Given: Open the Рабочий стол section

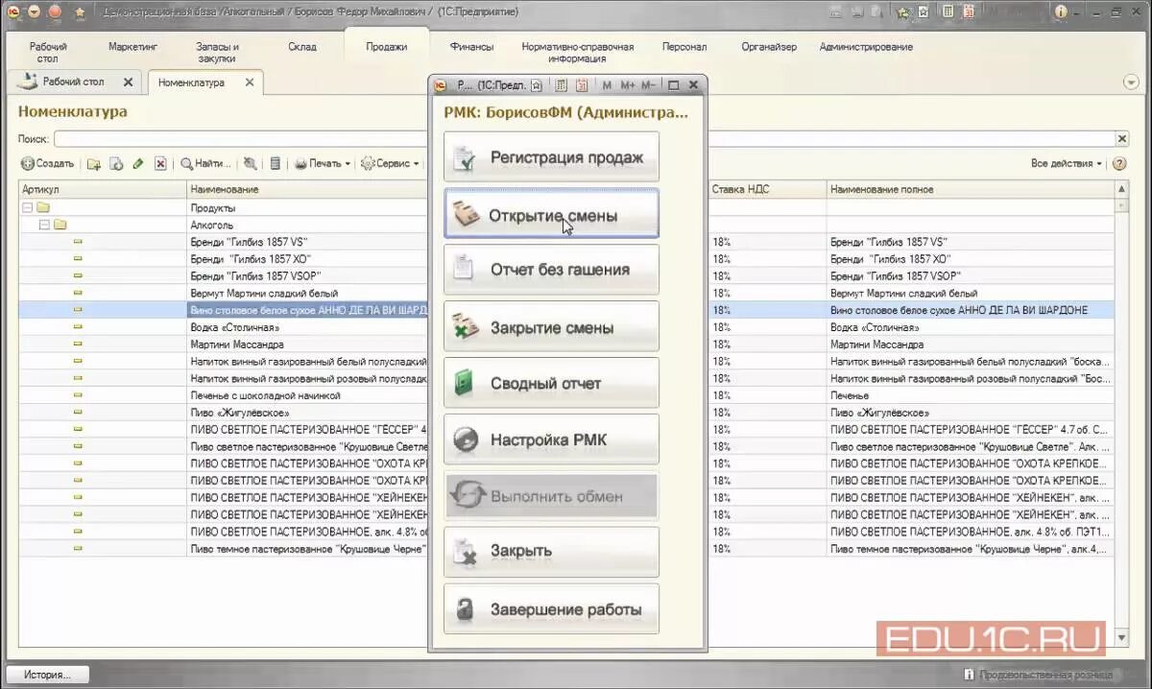Looking at the screenshot, I should pos(48,52).
